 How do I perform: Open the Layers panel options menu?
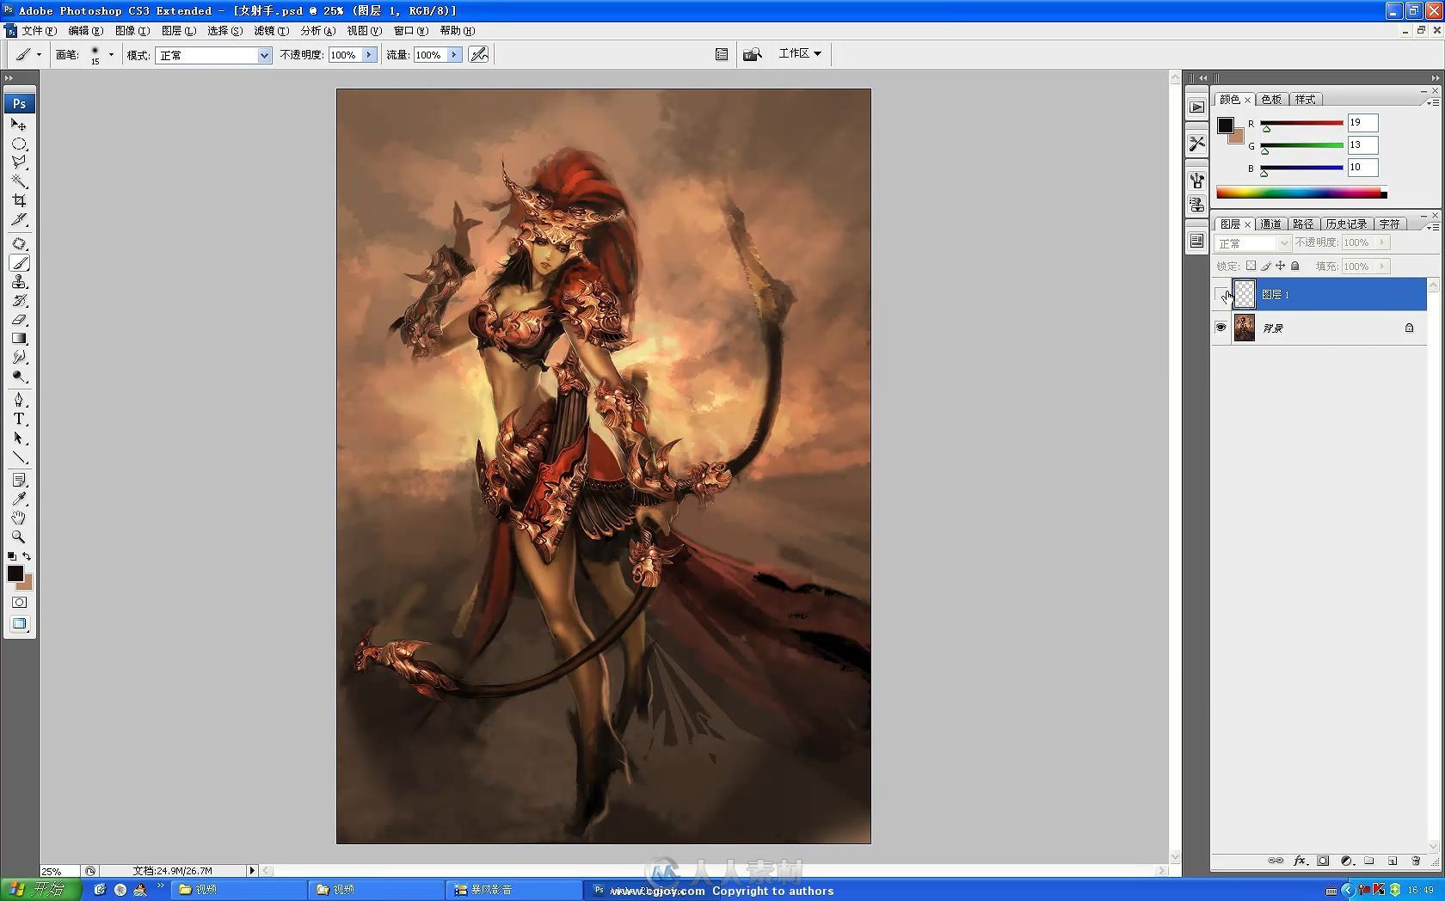1433,226
